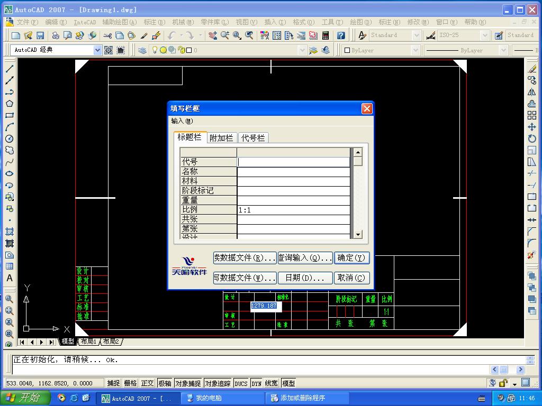Open the QuickCalc calculator icon
Viewport: 542px width, 406px height.
click(x=326, y=35)
